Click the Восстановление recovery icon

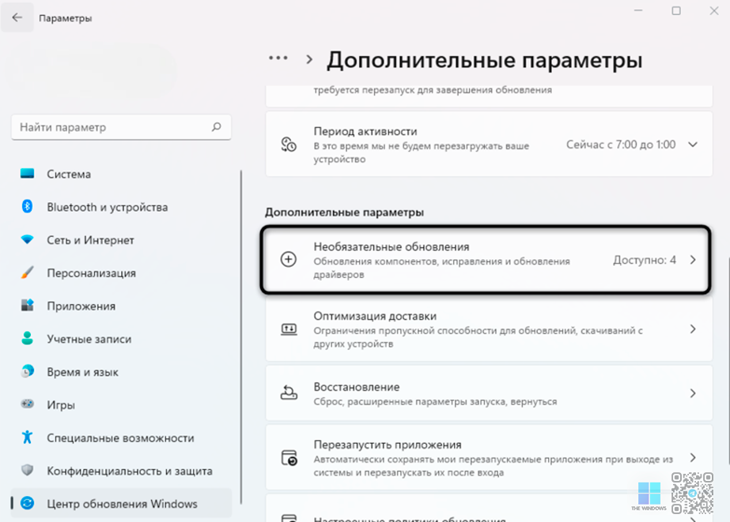tap(289, 393)
